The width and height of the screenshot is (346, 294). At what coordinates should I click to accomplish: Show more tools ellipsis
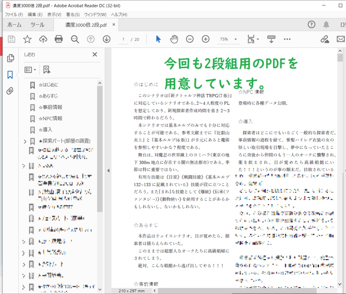pos(287,39)
